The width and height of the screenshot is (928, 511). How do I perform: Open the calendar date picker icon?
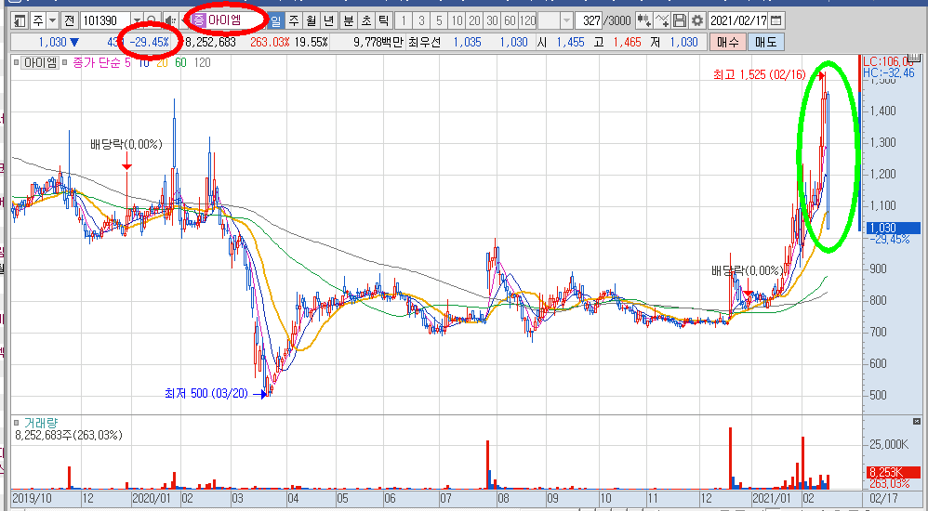(776, 20)
